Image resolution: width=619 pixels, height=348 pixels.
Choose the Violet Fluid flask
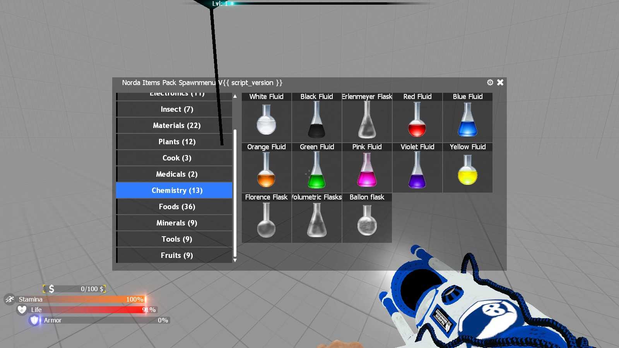click(x=417, y=168)
